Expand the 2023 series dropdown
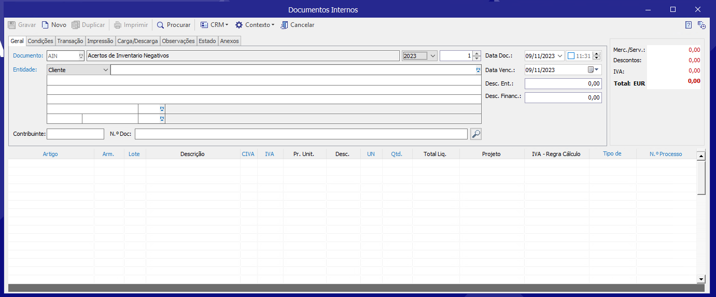 [x=433, y=56]
